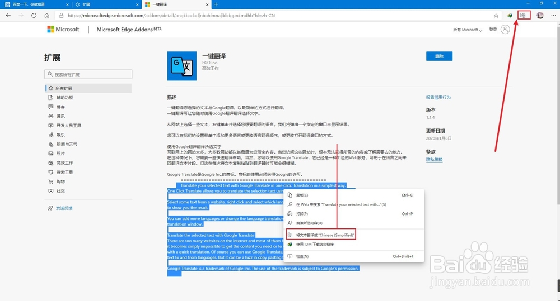Open the one-click translate extension icon

click(x=523, y=15)
